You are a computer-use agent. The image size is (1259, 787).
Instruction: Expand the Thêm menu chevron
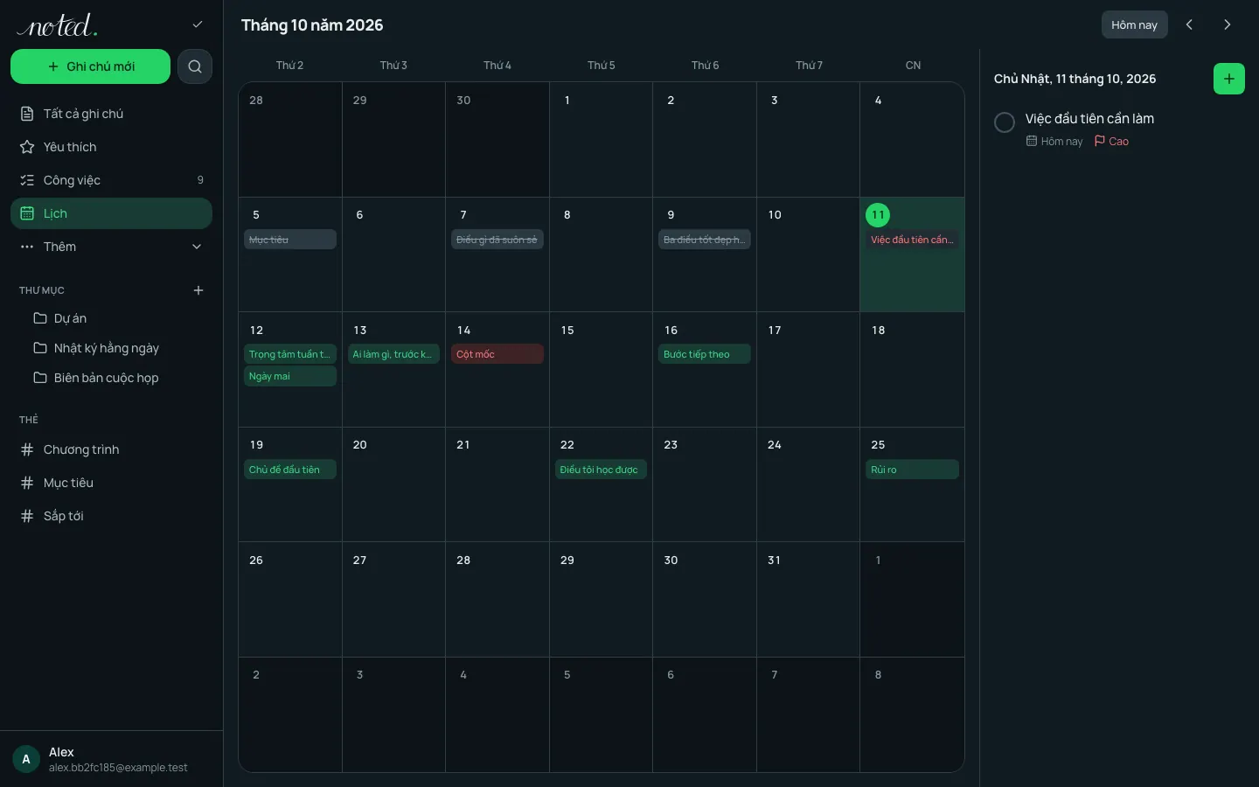(197, 247)
